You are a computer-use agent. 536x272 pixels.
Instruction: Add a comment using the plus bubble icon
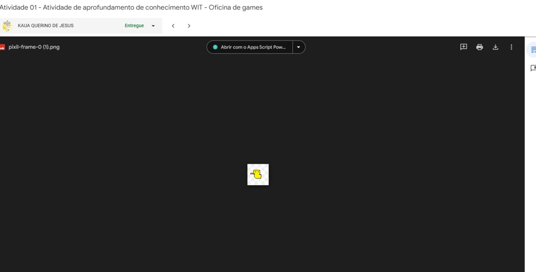[463, 47]
